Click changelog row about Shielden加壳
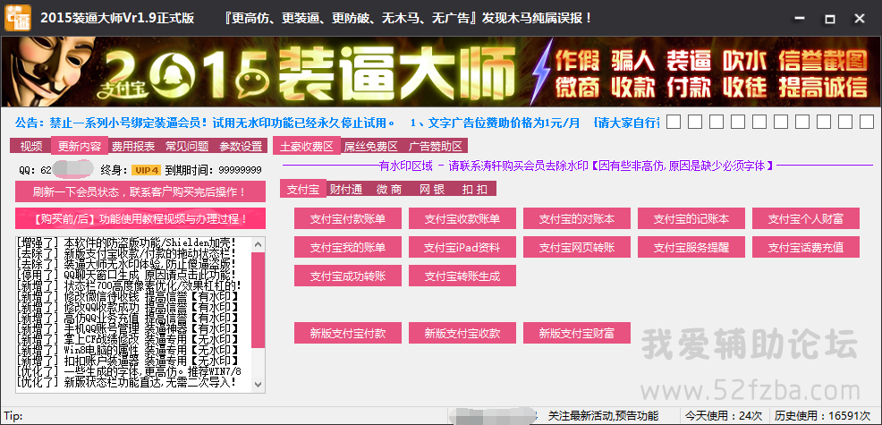The height and width of the screenshot is (425, 882). pyautogui.click(x=127, y=242)
